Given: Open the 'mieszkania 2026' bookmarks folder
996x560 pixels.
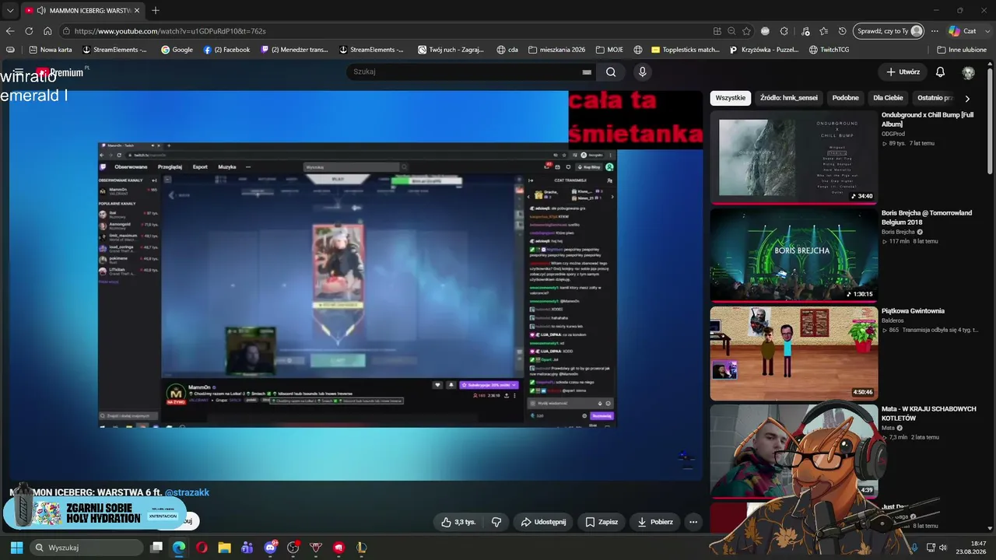Looking at the screenshot, I should coord(556,50).
